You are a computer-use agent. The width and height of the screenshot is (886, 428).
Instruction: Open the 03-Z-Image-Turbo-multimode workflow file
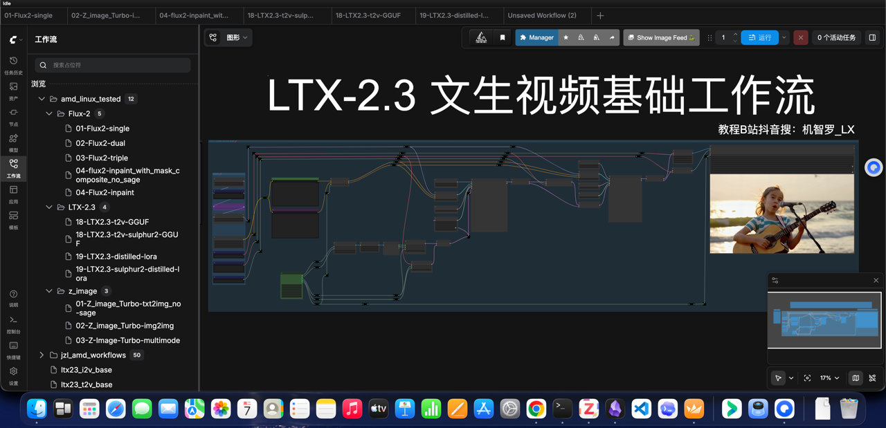pyautogui.click(x=127, y=340)
